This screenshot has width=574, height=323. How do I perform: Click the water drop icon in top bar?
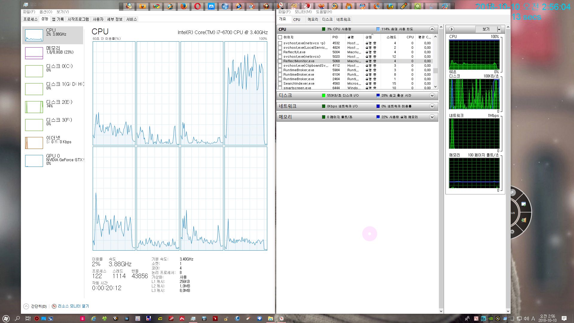click(x=431, y=6)
